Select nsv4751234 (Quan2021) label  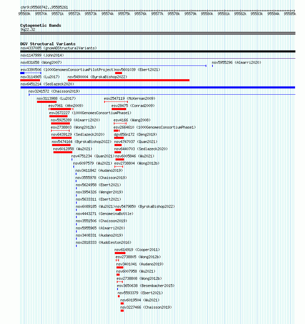(93, 156)
